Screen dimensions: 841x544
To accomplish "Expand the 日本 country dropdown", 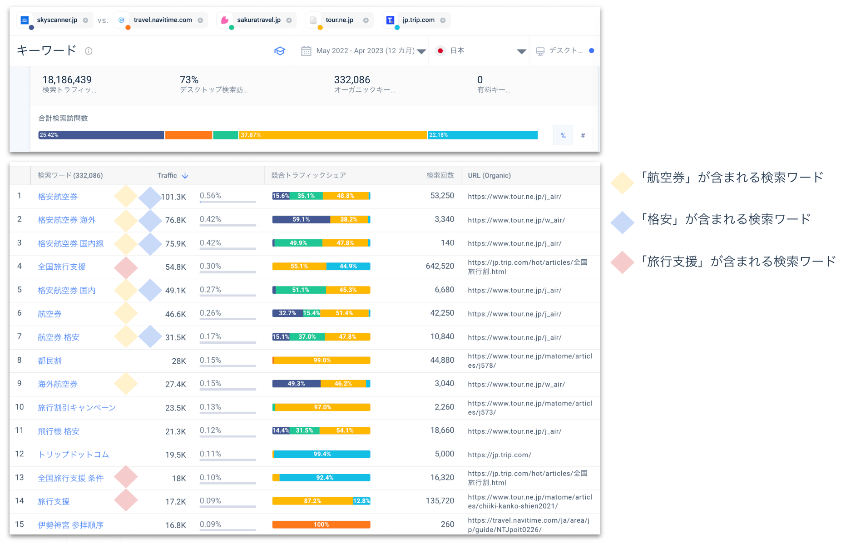I will 521,51.
